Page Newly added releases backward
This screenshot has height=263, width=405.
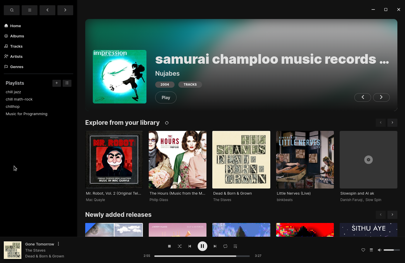coord(381,214)
